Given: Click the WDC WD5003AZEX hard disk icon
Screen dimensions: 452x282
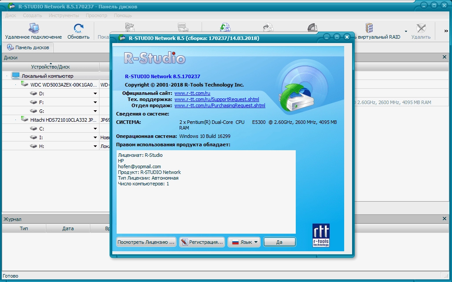Looking at the screenshot, I should click(x=25, y=84).
